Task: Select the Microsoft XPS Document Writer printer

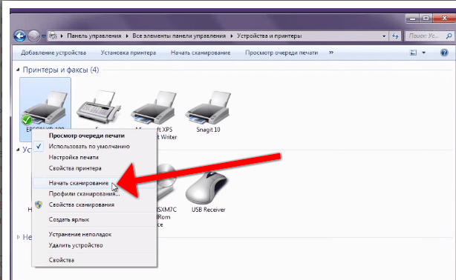Action: pyautogui.click(x=154, y=108)
